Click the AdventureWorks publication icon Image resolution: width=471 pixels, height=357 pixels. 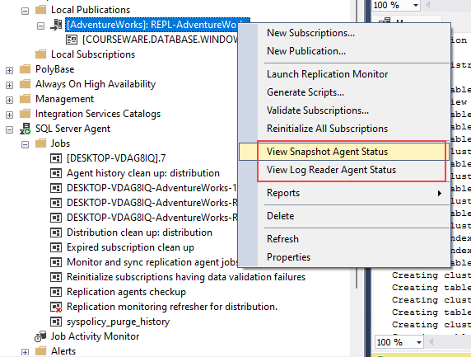[x=56, y=25]
